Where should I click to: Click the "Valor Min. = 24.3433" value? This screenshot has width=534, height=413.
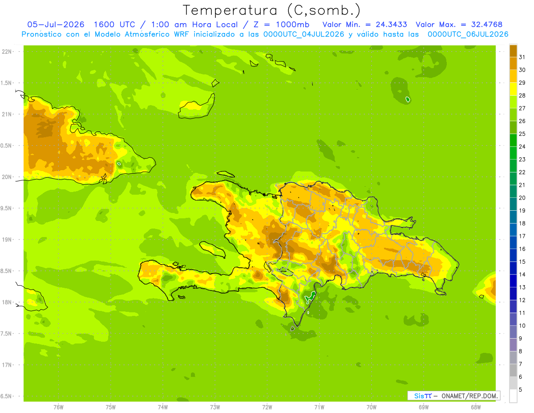364,25
